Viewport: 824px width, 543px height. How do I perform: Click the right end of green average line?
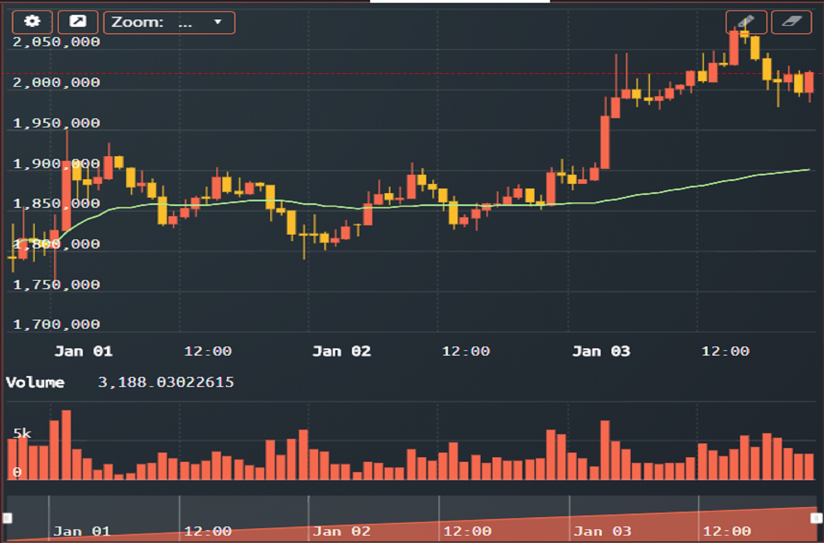click(808, 170)
